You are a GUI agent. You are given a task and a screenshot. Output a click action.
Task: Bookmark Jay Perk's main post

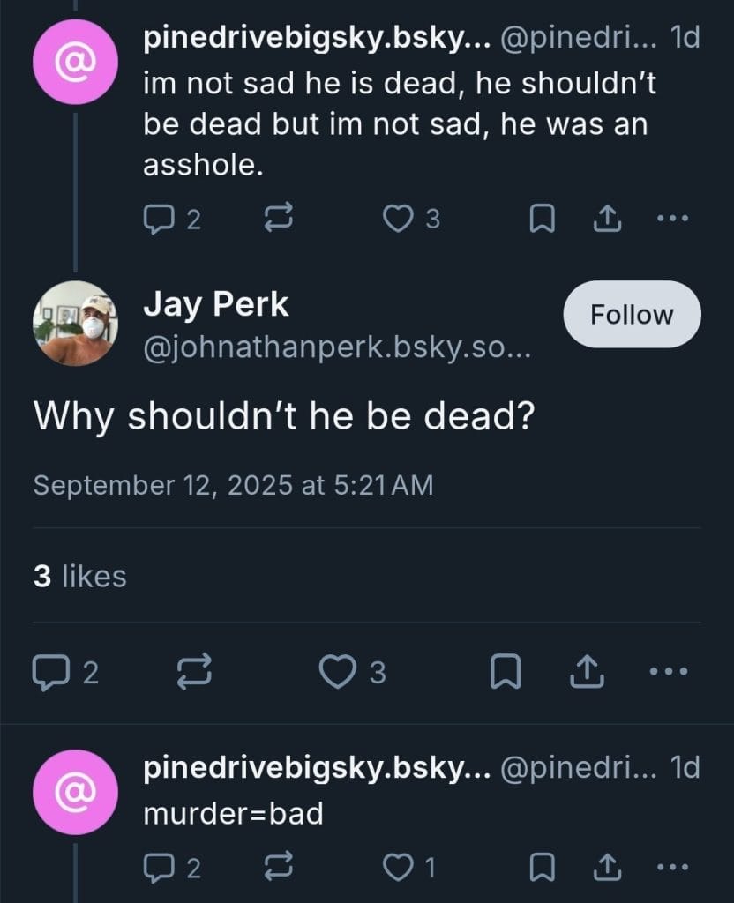[x=504, y=673]
